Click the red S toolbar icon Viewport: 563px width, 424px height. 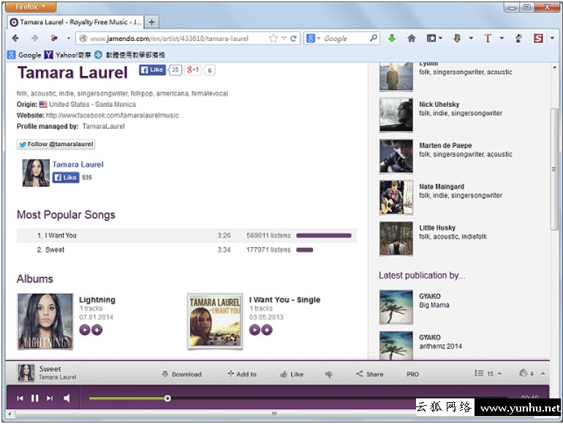[538, 38]
